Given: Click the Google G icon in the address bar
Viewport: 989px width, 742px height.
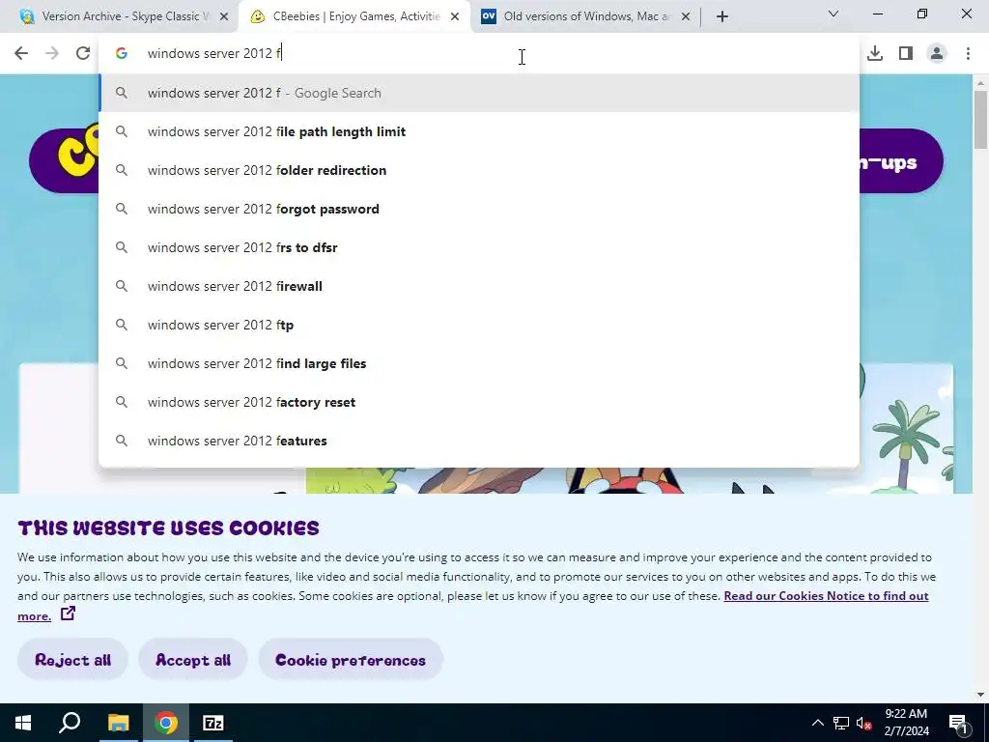Looking at the screenshot, I should coord(122,54).
